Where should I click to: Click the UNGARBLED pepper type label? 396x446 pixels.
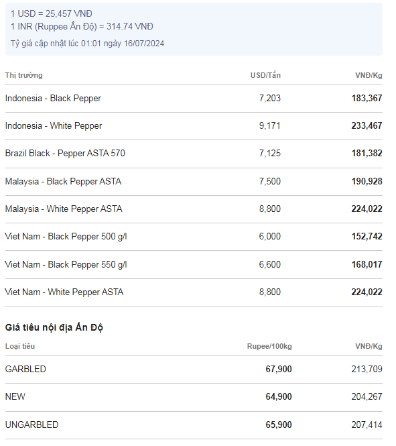point(31,425)
